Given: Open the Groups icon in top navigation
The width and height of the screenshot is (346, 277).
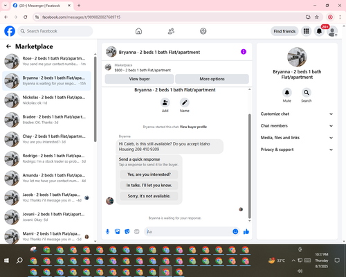Looking at the screenshot, I should pos(203,31).
